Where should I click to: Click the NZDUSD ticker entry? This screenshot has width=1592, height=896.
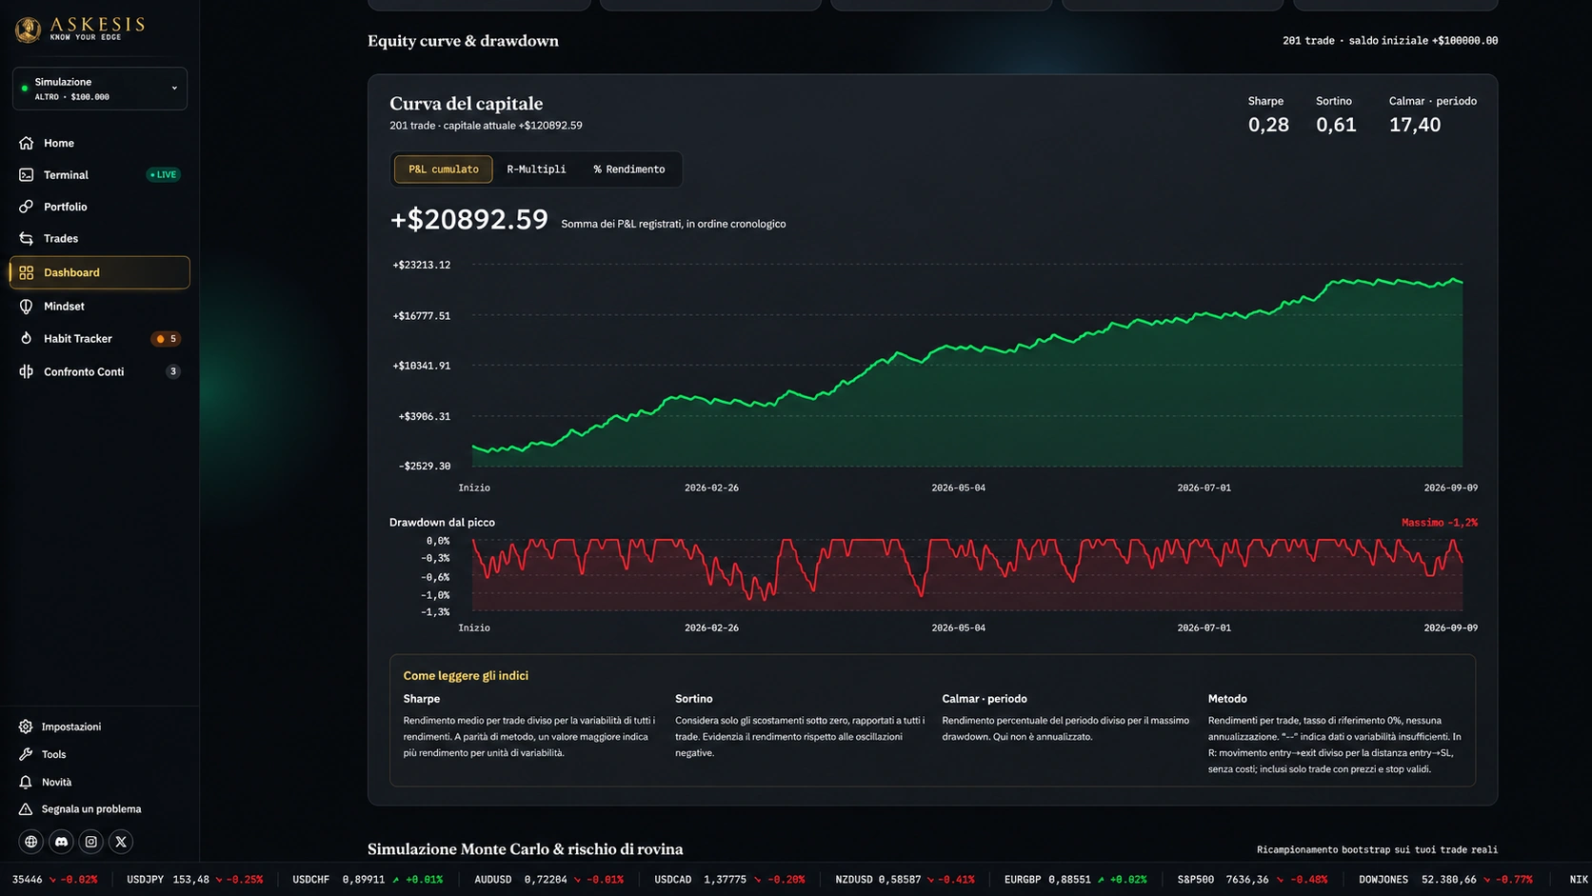click(x=905, y=880)
